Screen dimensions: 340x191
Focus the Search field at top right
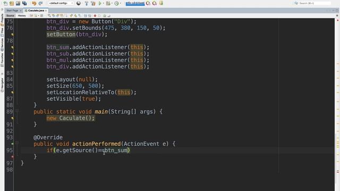tap(314, 3)
